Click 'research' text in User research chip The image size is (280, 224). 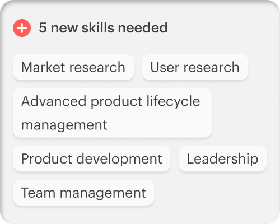(x=212, y=67)
